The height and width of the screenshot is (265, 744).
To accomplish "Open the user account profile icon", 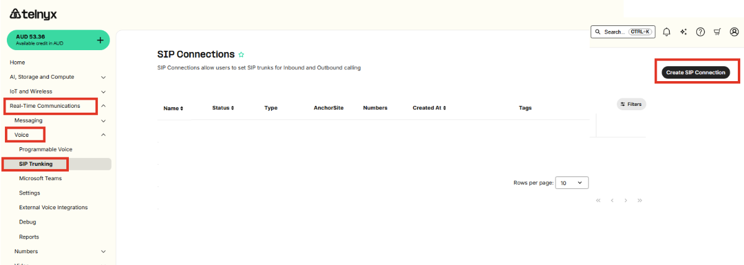I will [x=734, y=32].
